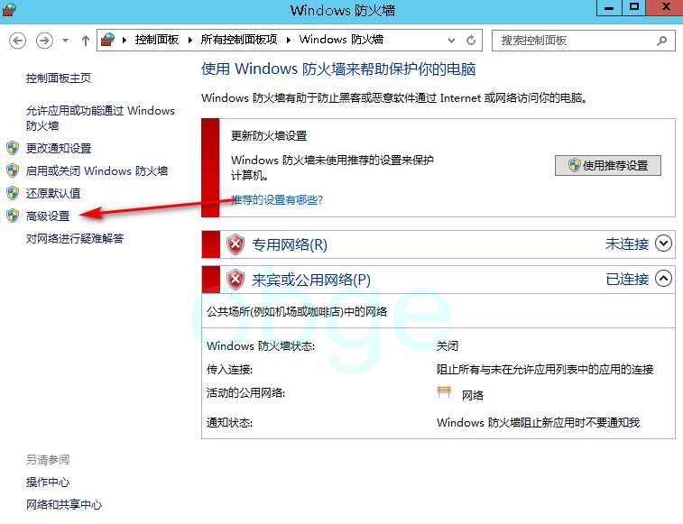
Task: Open 操作中心 link
Action: pos(48,483)
